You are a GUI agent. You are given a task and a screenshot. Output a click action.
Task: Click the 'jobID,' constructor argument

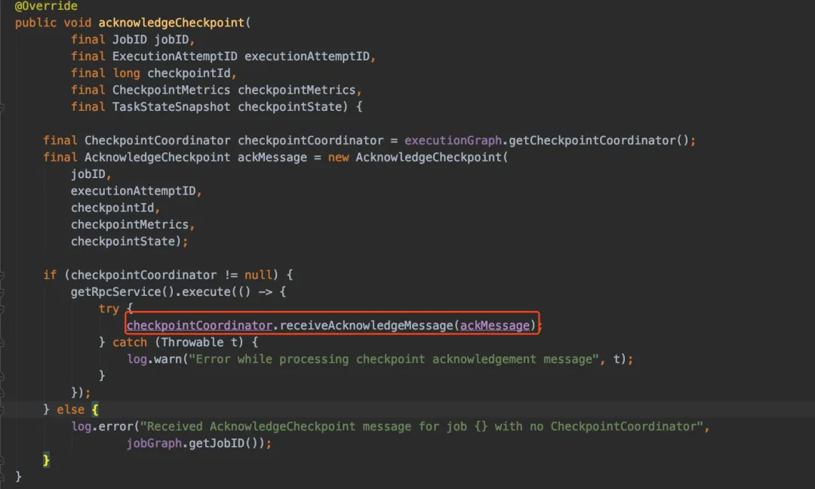point(91,174)
